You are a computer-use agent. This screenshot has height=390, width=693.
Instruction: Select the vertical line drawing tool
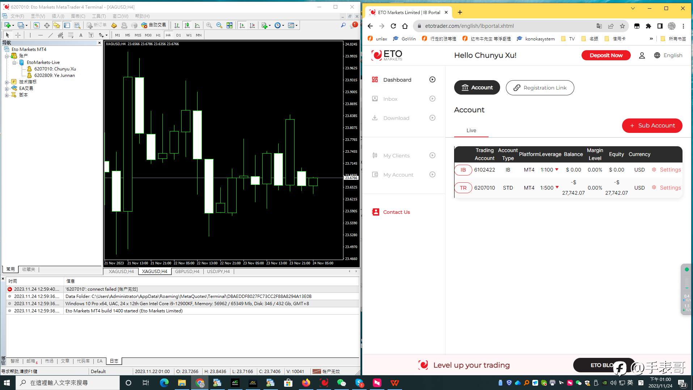30,35
